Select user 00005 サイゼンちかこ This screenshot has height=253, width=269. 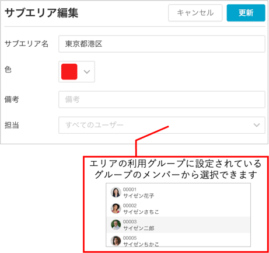point(178,240)
